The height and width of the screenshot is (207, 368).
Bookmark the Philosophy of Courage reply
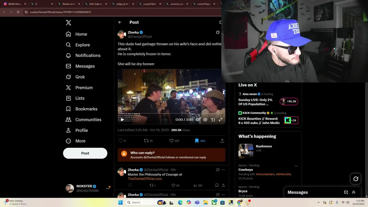[x=217, y=185]
